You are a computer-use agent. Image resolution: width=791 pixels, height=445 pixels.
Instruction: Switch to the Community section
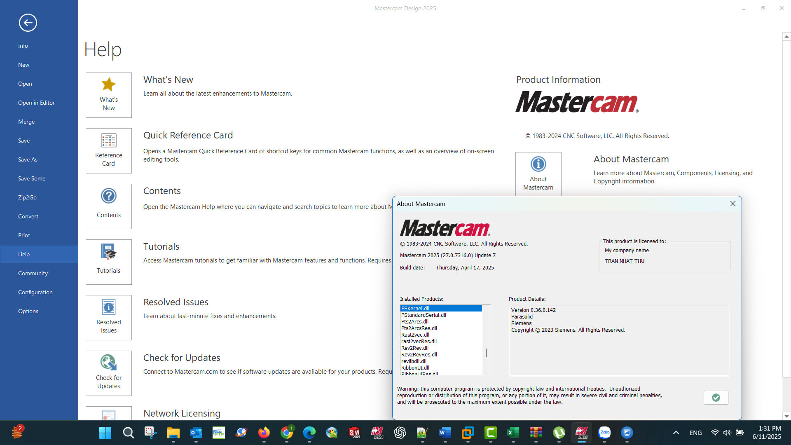pos(33,273)
